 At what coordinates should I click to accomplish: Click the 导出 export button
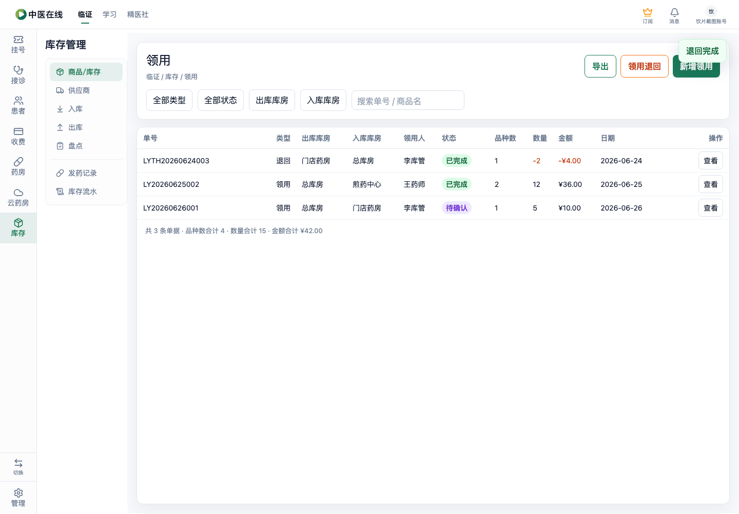coord(600,66)
